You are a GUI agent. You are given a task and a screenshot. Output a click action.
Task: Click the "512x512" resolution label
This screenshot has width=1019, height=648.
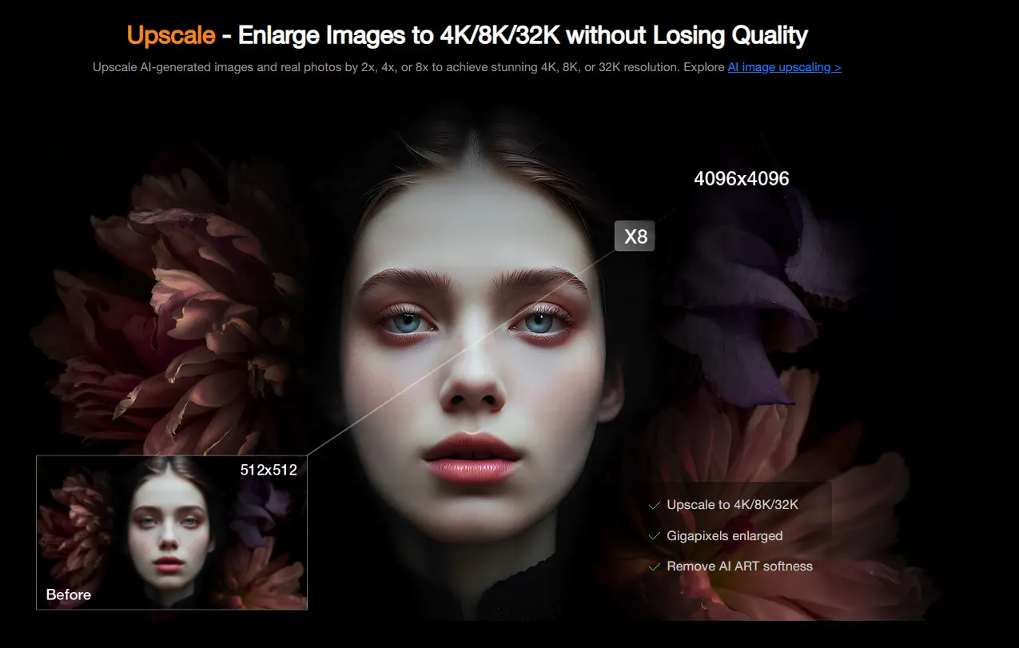269,470
